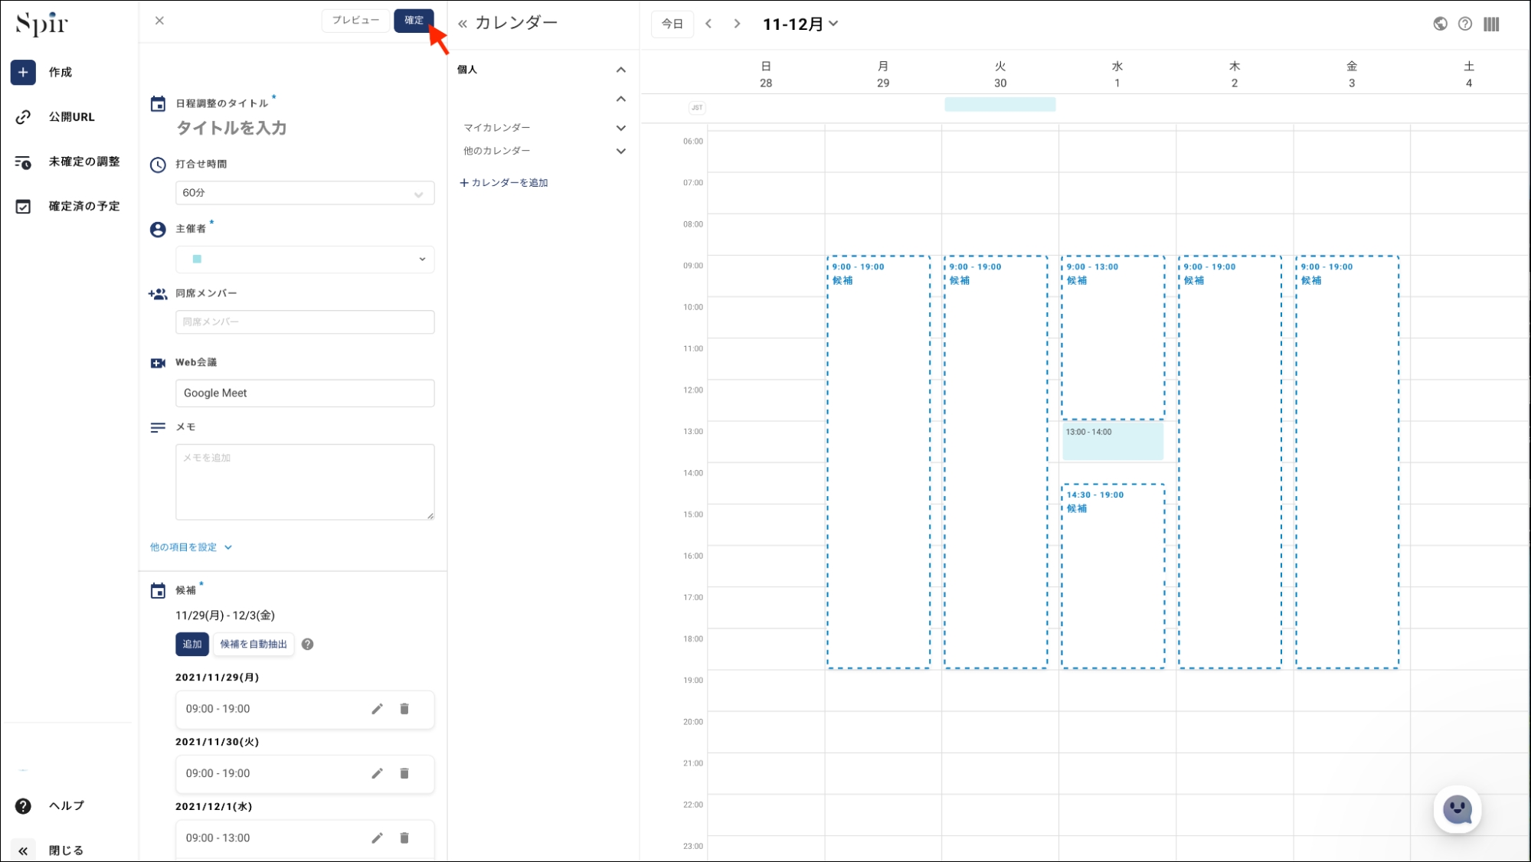Click the カレンダーを追加 link
This screenshot has width=1531, height=862.
(x=504, y=182)
